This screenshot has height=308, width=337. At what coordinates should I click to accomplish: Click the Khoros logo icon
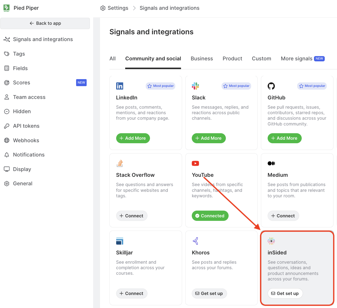coord(196,241)
